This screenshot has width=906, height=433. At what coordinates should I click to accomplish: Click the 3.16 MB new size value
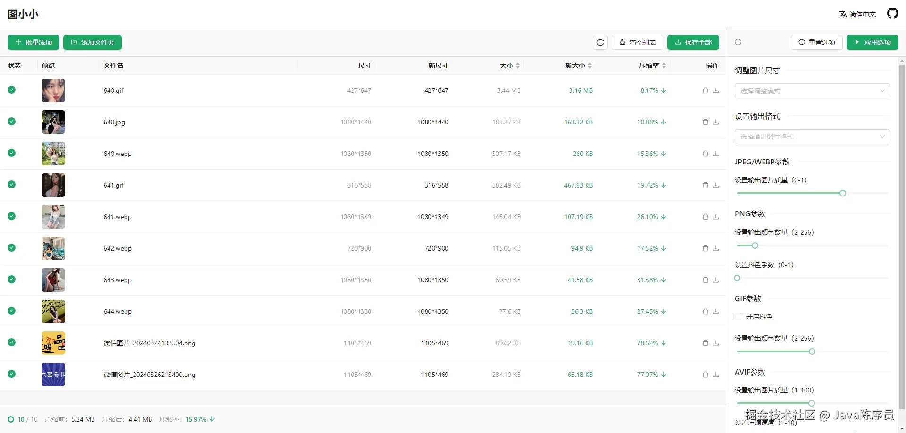click(581, 90)
